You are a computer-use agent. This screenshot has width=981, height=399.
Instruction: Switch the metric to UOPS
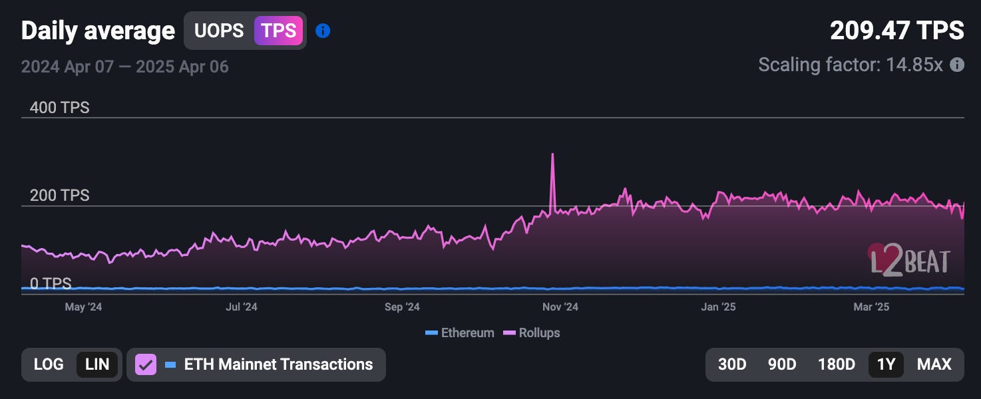click(x=219, y=31)
